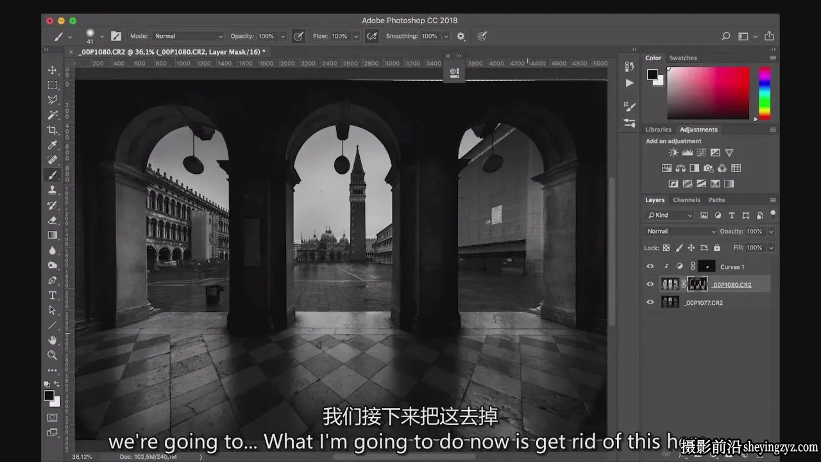Switch to the Swatches tab

point(683,58)
